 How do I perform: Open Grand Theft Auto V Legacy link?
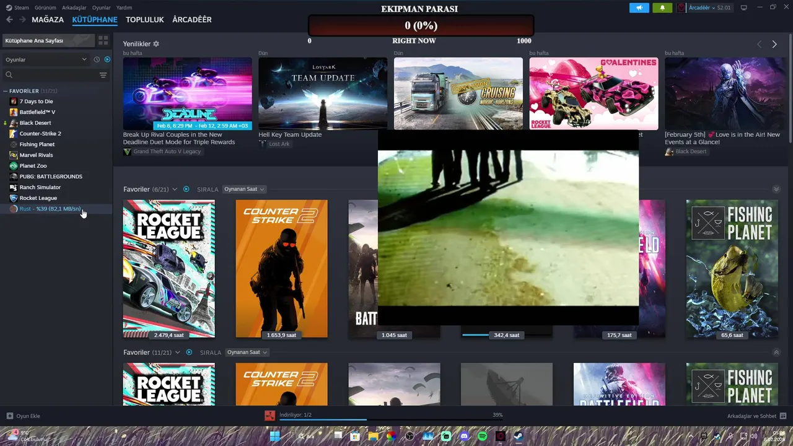pos(167,151)
